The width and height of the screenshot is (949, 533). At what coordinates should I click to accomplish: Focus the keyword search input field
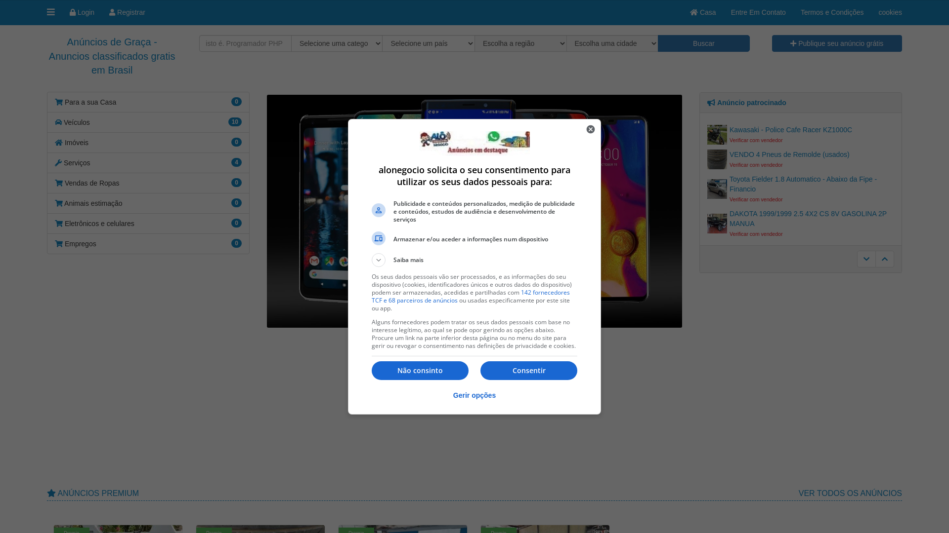point(245,43)
